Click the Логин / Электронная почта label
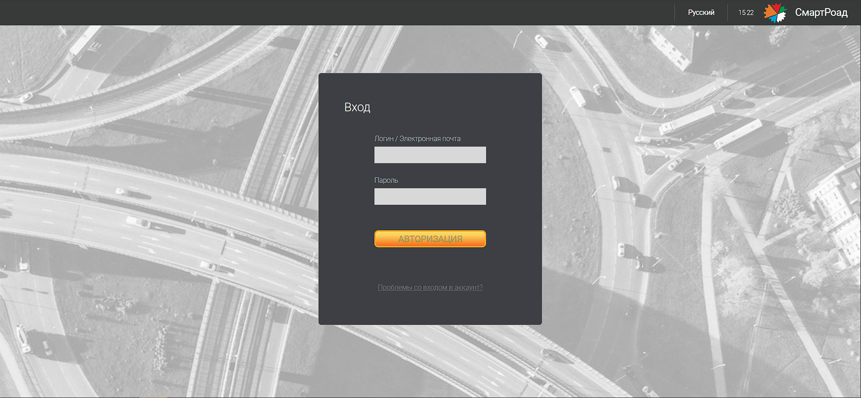The width and height of the screenshot is (861, 398). 417,138
